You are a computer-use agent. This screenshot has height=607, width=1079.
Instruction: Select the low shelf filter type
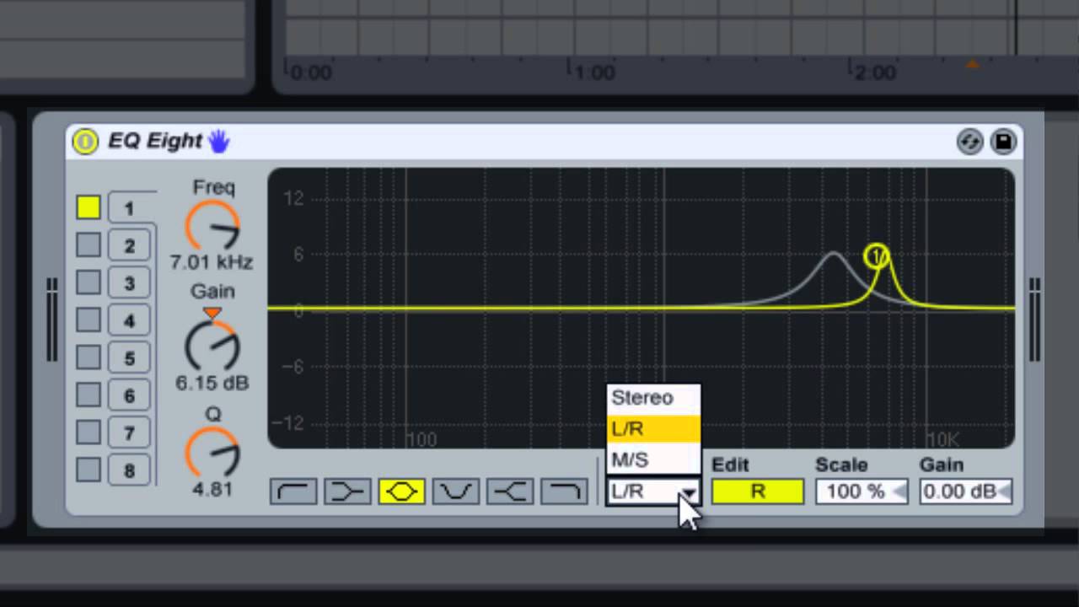coord(347,492)
